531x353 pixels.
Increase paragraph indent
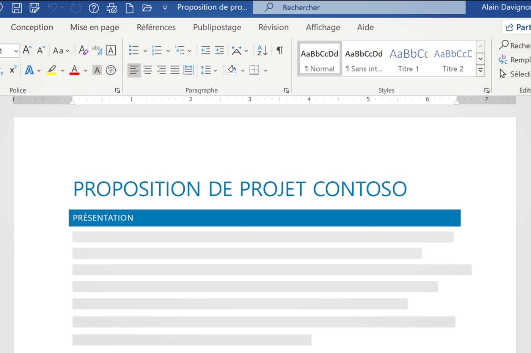(x=219, y=50)
